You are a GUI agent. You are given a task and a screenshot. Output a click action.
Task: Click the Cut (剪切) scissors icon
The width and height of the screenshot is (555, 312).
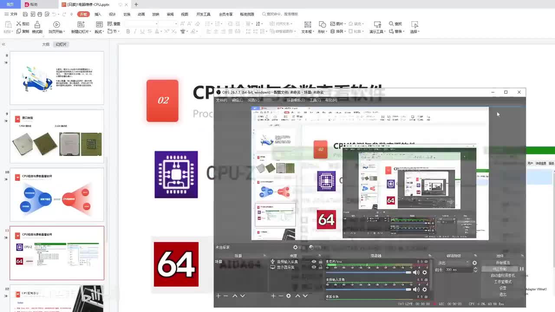pos(19,24)
